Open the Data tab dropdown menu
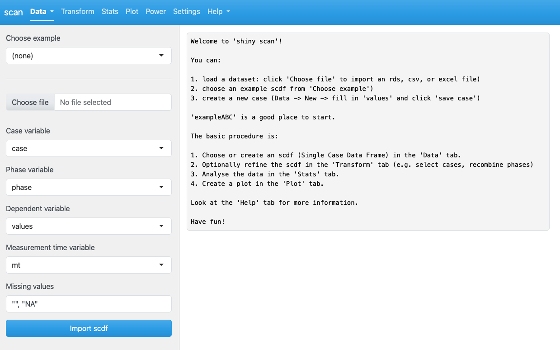 42,12
